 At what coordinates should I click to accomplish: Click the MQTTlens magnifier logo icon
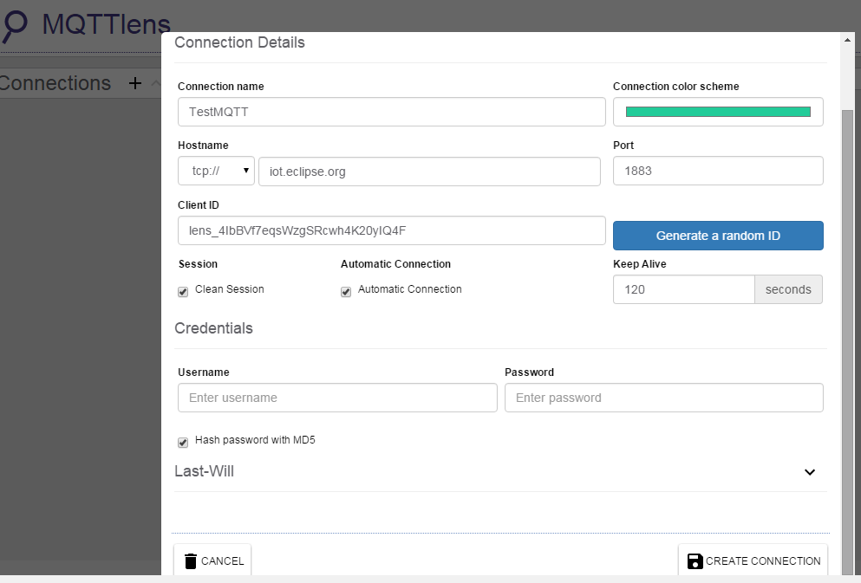14,26
